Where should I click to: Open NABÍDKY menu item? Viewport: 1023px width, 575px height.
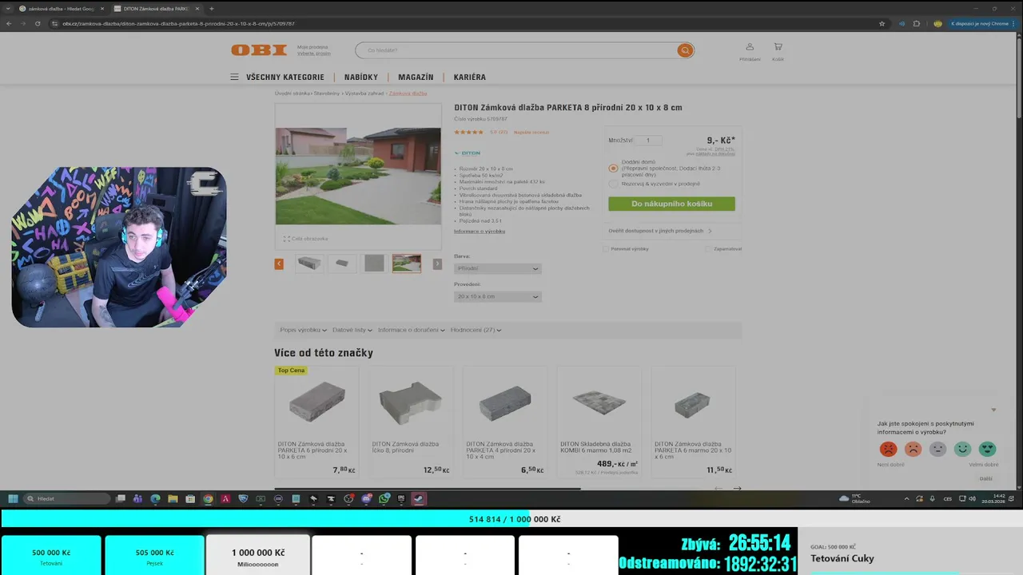pos(361,77)
